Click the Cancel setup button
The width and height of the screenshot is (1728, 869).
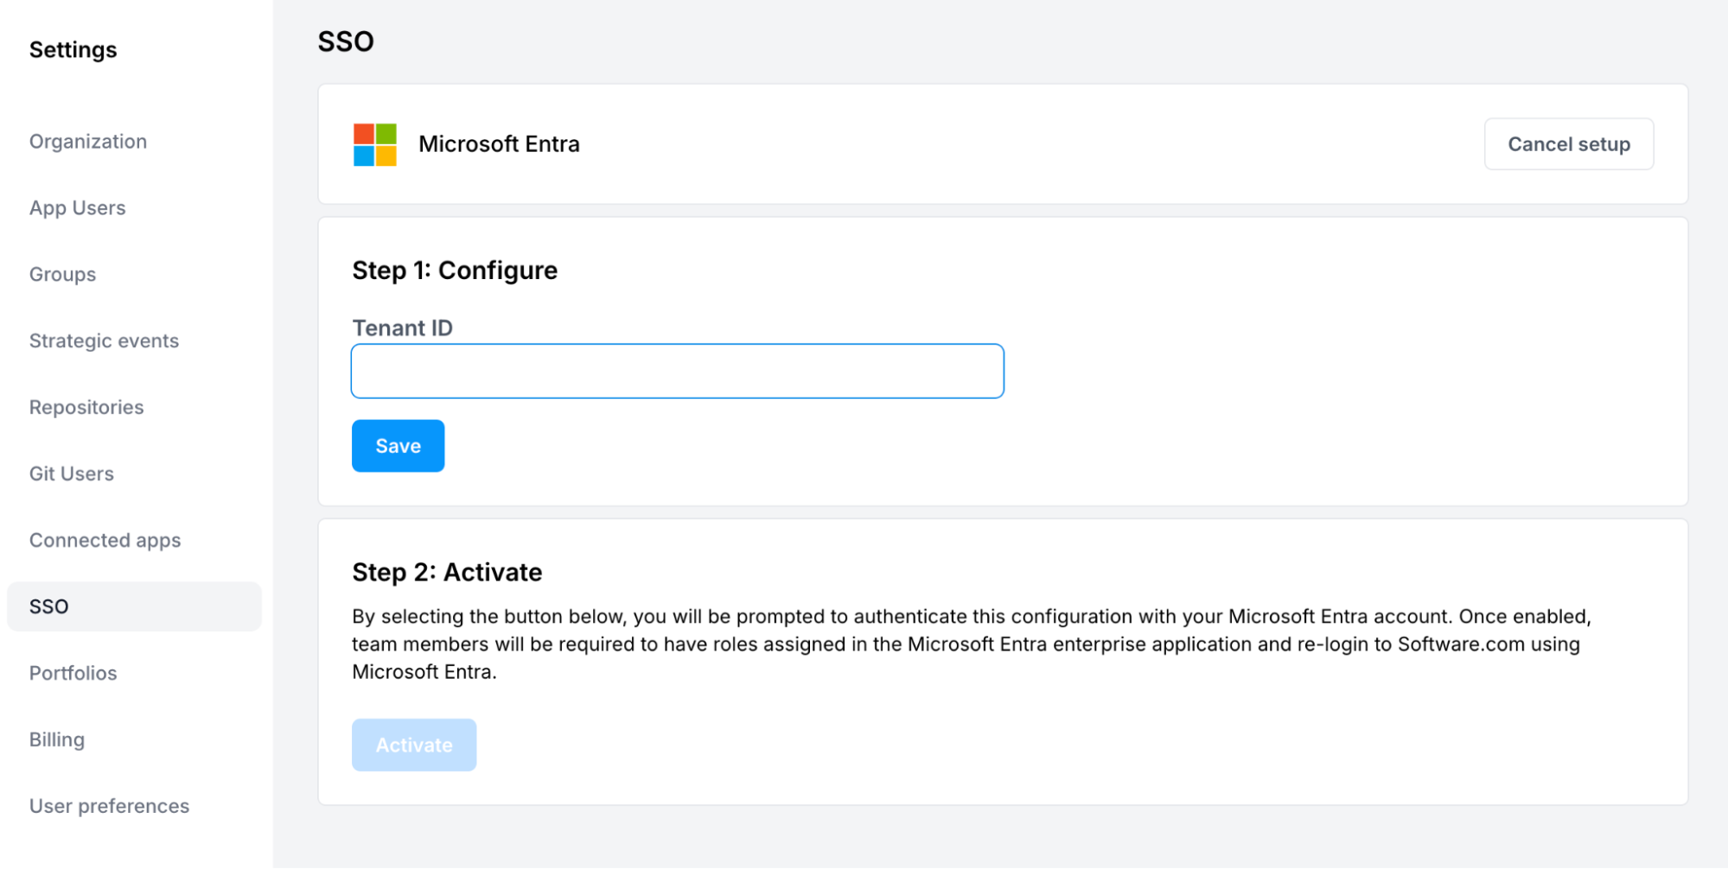(x=1568, y=144)
